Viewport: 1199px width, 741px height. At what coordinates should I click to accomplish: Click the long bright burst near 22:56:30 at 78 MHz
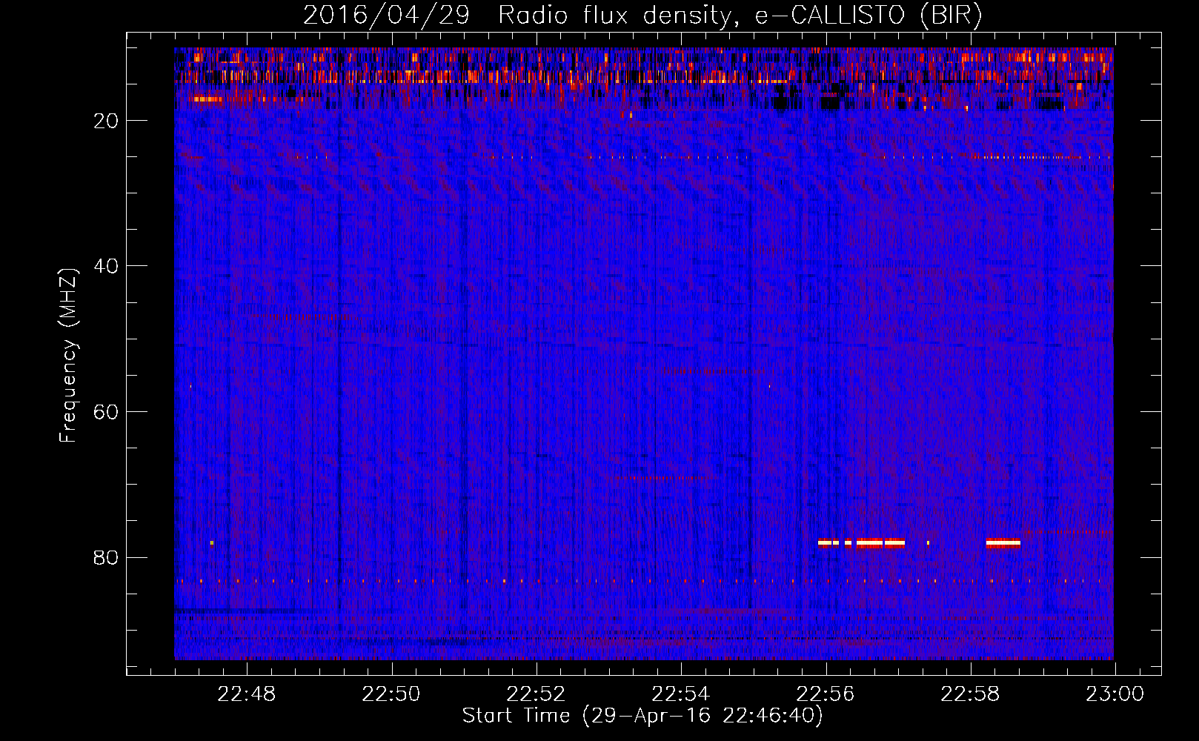880,542
